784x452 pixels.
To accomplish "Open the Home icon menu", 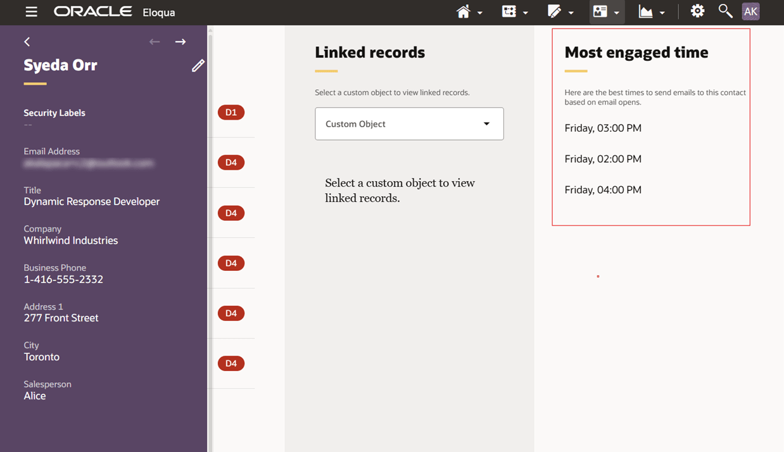I will [x=464, y=12].
